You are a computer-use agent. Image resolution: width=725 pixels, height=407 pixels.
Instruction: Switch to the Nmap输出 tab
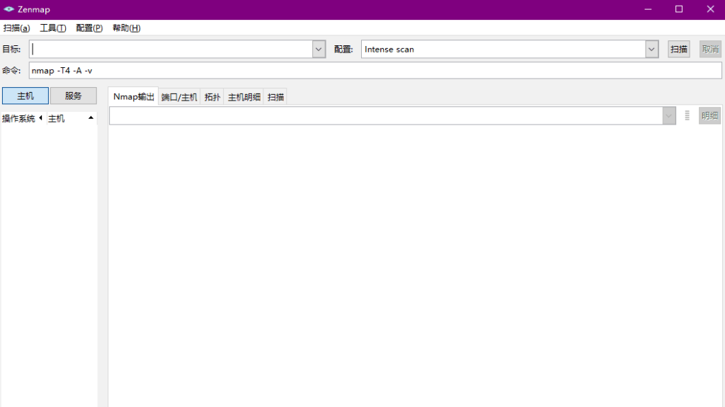point(133,97)
